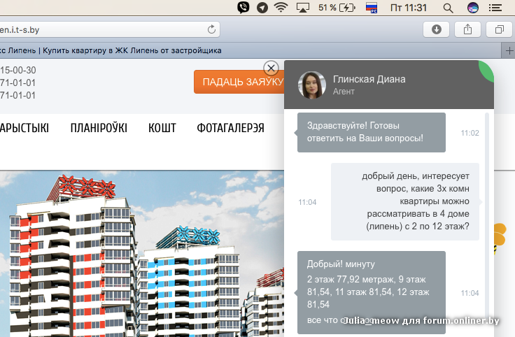The image size is (515, 337).
Task: Show all Safari tabs overview
Action: [499, 29]
